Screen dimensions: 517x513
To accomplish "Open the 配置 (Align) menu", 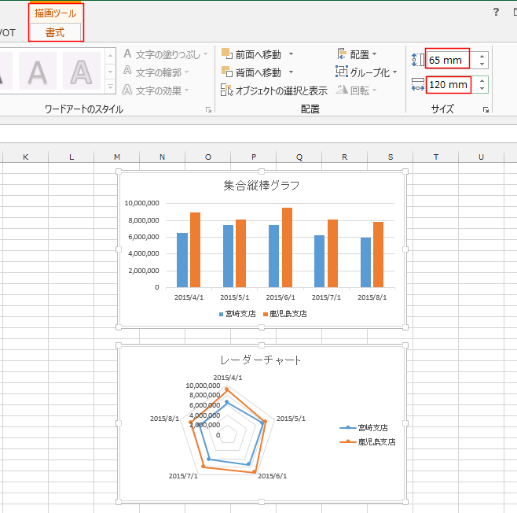I will point(357,54).
